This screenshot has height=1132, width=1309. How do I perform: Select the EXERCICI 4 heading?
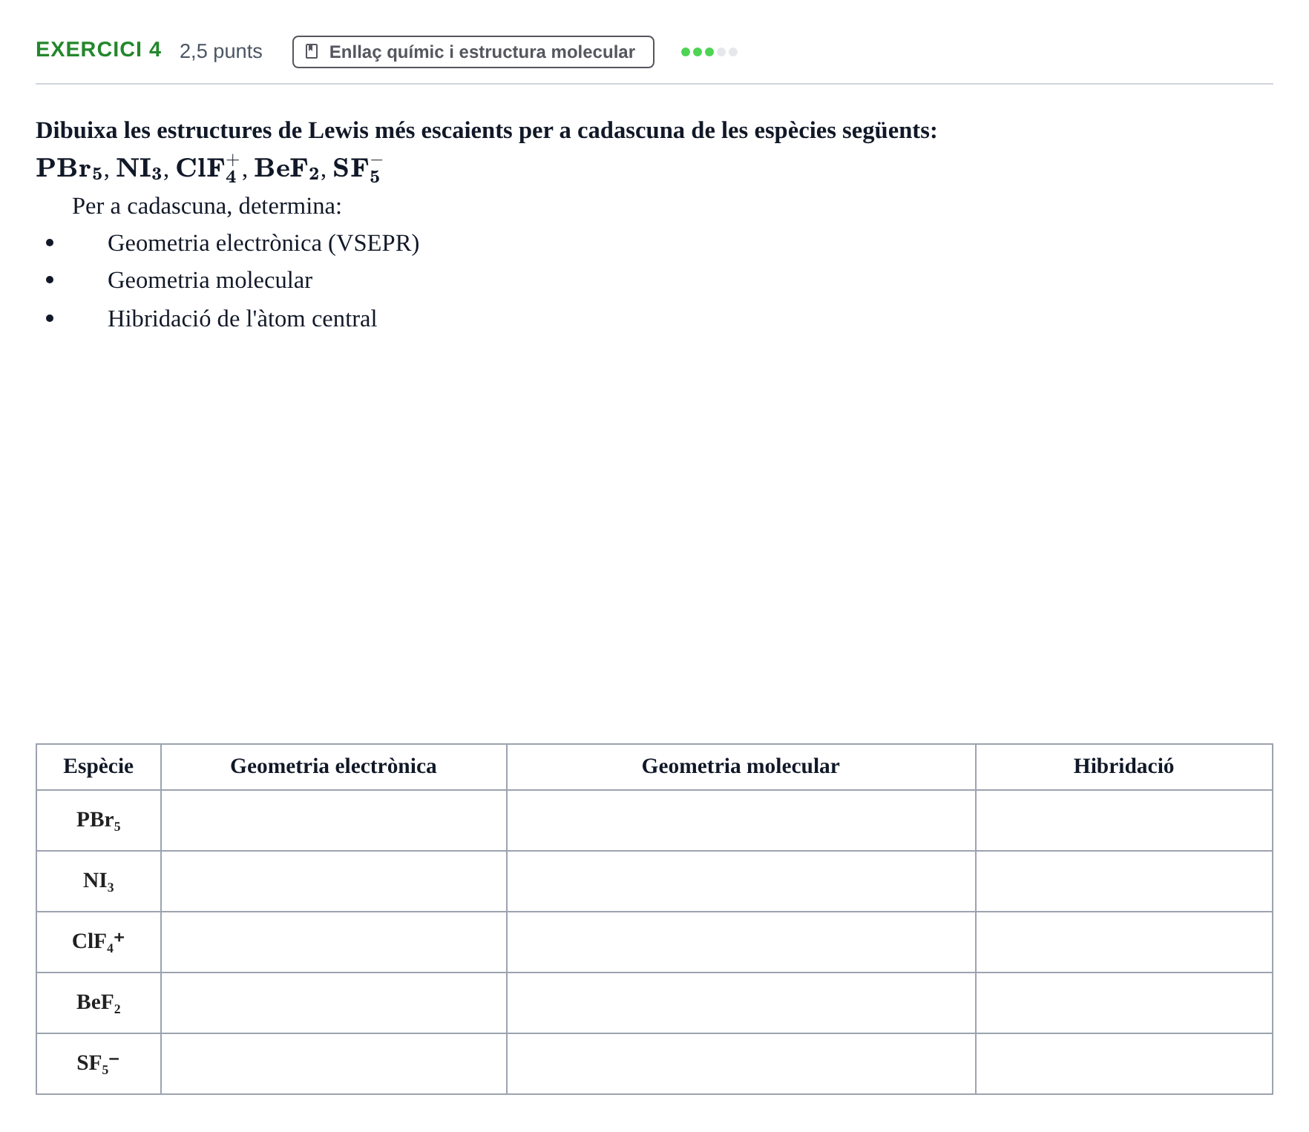coord(99,50)
